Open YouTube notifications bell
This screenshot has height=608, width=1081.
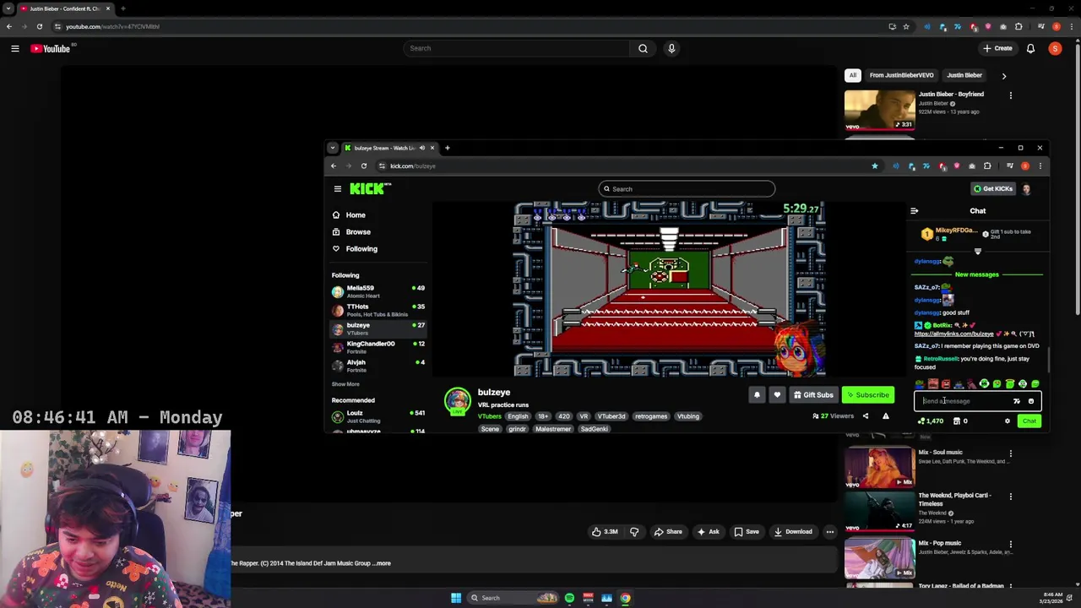click(x=1030, y=49)
